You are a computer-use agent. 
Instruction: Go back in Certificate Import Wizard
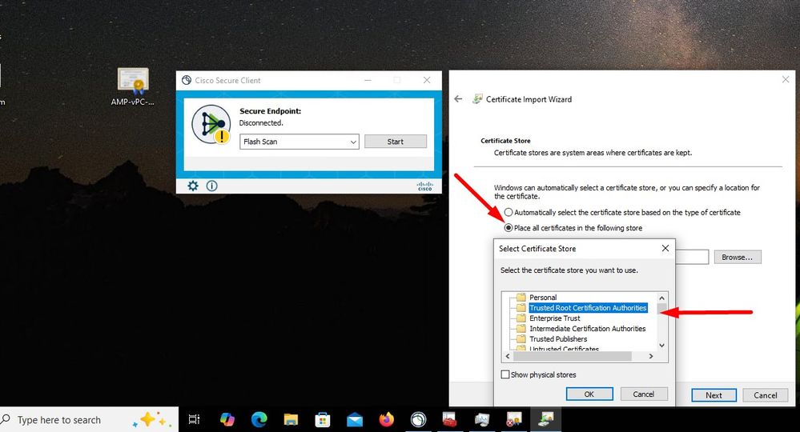pyautogui.click(x=458, y=99)
